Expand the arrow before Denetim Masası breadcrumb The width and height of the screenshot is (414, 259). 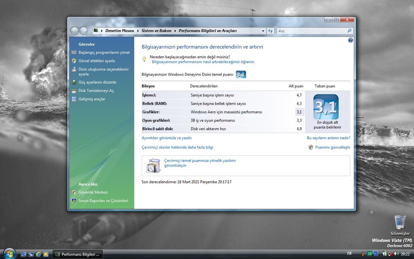click(101, 31)
